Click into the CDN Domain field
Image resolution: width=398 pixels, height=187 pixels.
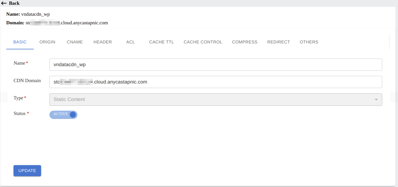(215, 82)
